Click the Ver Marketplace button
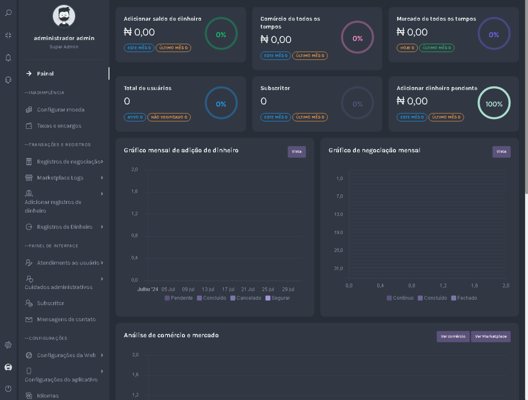Image resolution: width=528 pixels, height=400 pixels. (x=491, y=336)
